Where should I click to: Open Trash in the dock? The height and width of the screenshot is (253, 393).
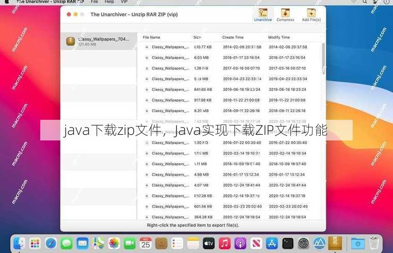click(x=374, y=243)
